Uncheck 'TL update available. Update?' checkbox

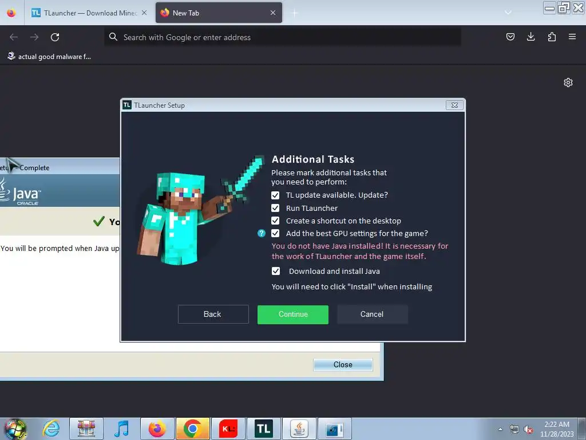275,195
